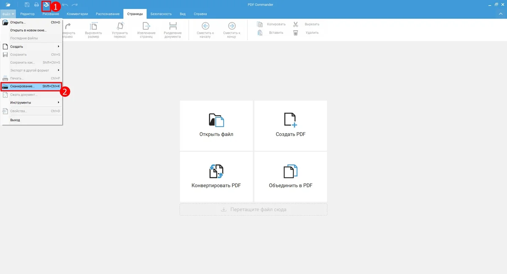Screen dimensions: 507x274
Task: Collapse the ribbon with the chevron arrow
Action: pyautogui.click(x=501, y=14)
